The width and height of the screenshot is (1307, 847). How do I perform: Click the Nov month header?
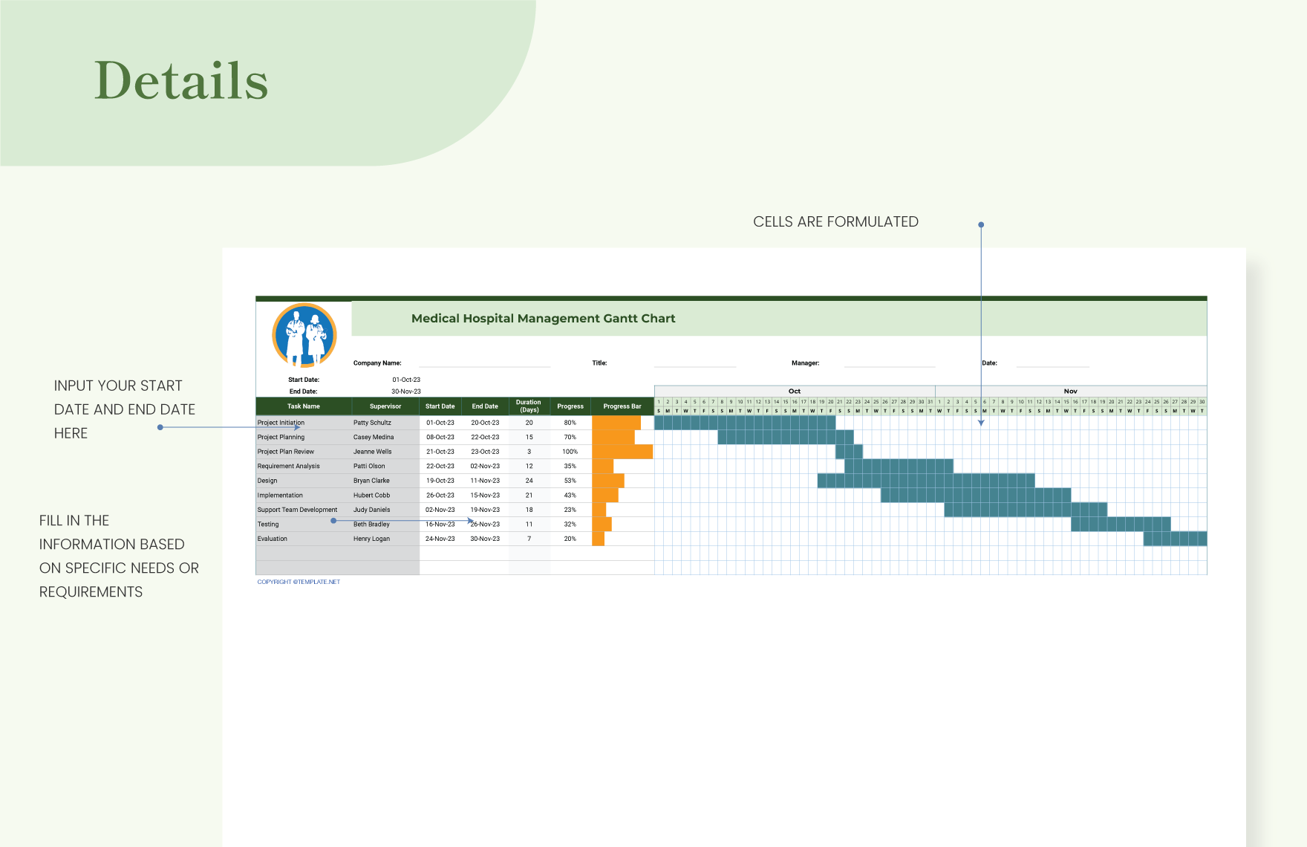(1071, 391)
